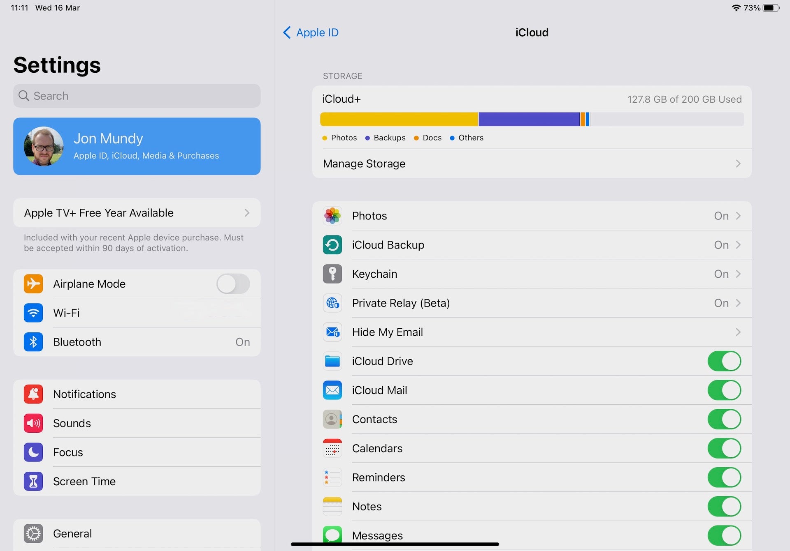Tap the home indicator bar at bottom
The height and width of the screenshot is (551, 790).
point(395,544)
